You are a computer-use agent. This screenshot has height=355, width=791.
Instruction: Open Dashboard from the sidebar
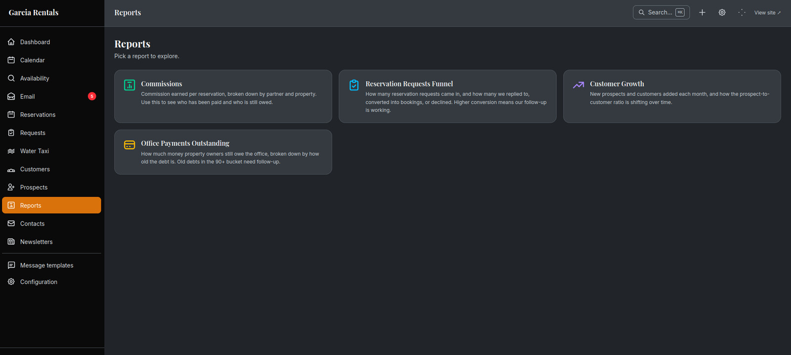click(51, 42)
